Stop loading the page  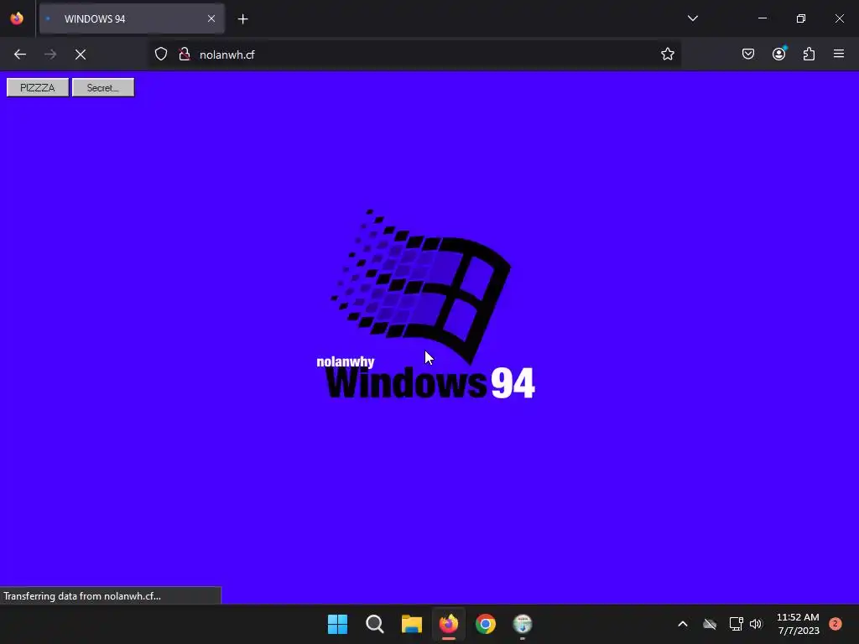(81, 55)
